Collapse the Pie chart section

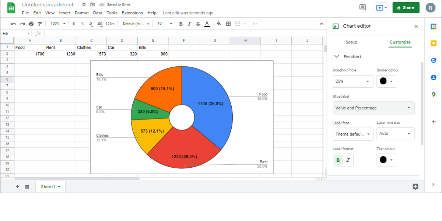click(x=336, y=56)
